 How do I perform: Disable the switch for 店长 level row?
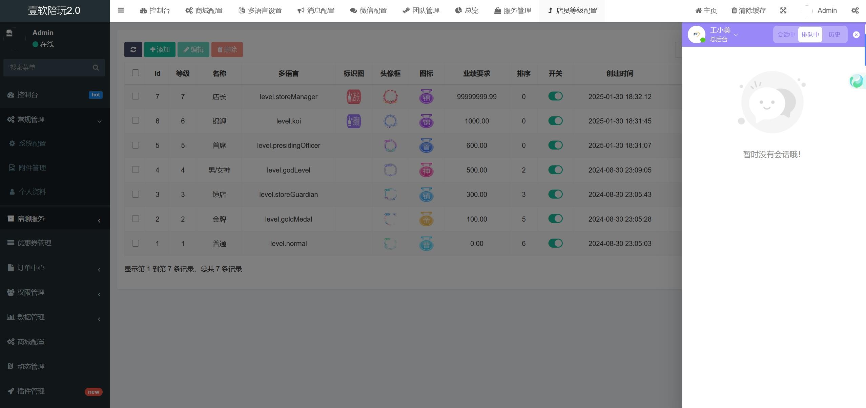coord(555,96)
